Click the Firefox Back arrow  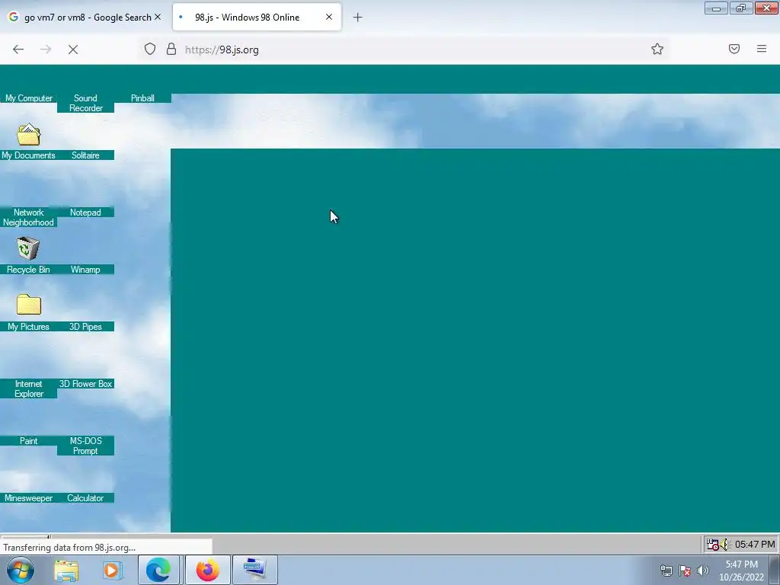(18, 50)
